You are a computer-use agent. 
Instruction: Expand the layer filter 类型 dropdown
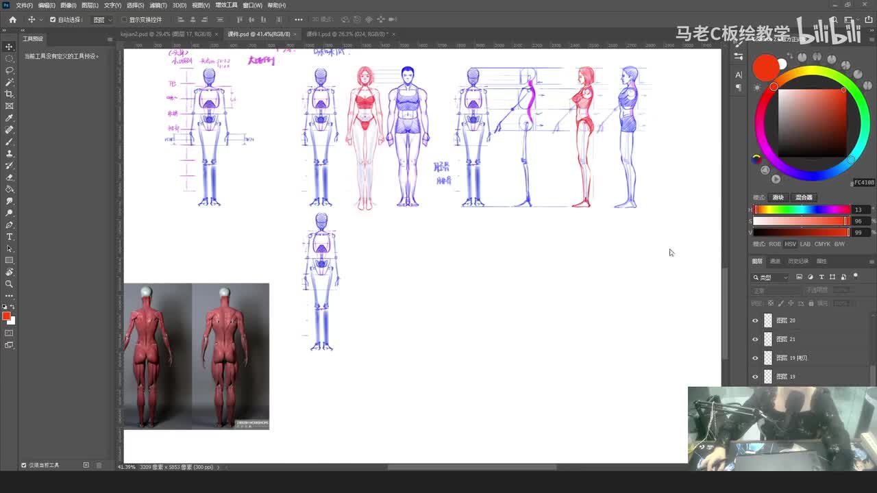point(771,277)
